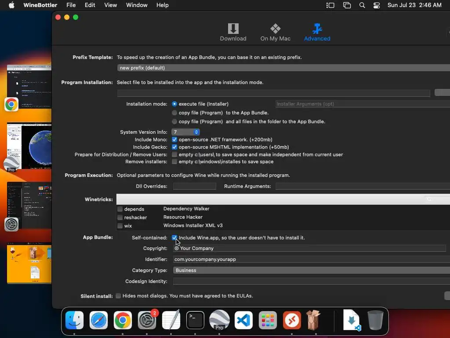Enable Prepare for Distribution / Remove Users checkbox
Screen dimensions: 450x338
click(x=174, y=154)
